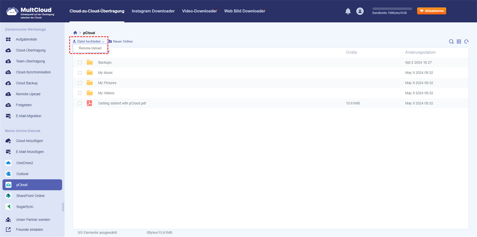Image resolution: width=477 pixels, height=237 pixels.
Task: Click the Remote-Upload sidebar icon
Action: (8, 94)
